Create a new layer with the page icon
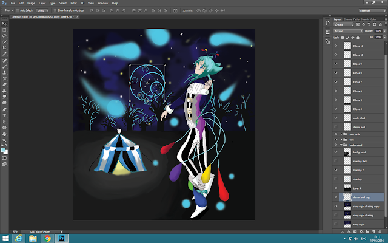Image resolution: width=388 pixels, height=243 pixels. click(374, 231)
